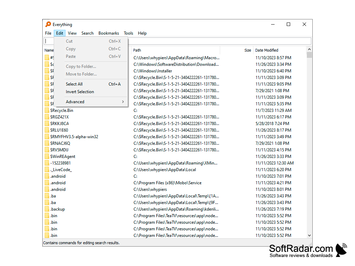Click folder icon next to $RLU1E60
The height and width of the screenshot is (266, 355).
47,130
